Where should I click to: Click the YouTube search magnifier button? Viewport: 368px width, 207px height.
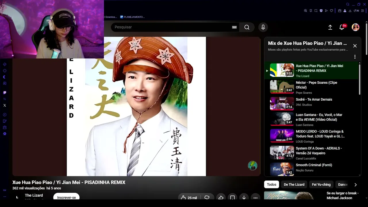(247, 27)
